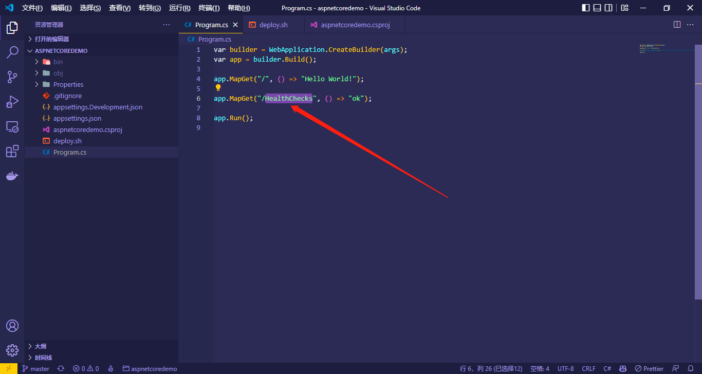Open the Remote Explorer view
Viewport: 702px width, 374px height.
[12, 126]
